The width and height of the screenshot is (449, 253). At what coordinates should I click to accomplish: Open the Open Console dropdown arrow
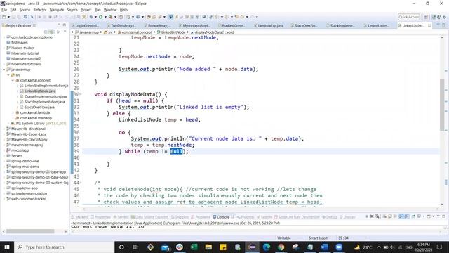coord(434,216)
